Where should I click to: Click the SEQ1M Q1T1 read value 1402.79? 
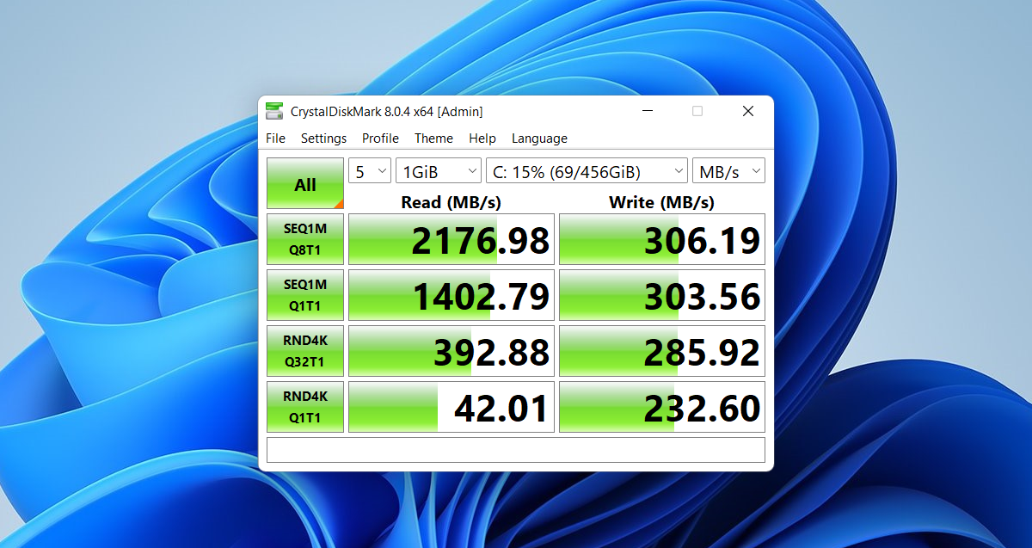451,295
